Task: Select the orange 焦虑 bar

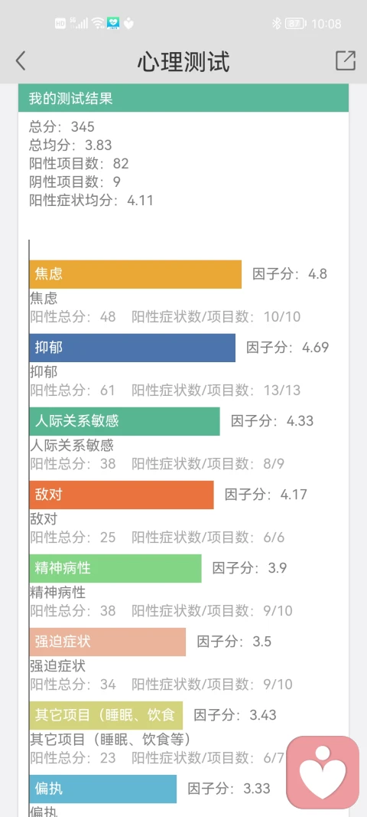Action: tap(135, 274)
